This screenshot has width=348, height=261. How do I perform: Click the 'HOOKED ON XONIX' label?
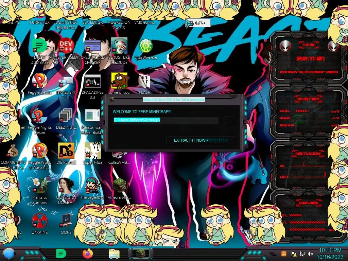coord(119,25)
